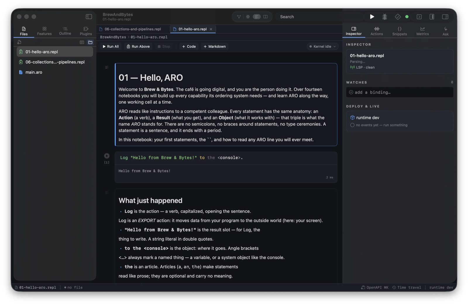Open the Snippets panel tab
This screenshot has height=305, width=468.
400,31
